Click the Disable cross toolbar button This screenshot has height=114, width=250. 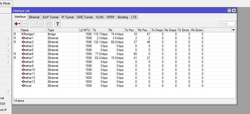click(40, 24)
